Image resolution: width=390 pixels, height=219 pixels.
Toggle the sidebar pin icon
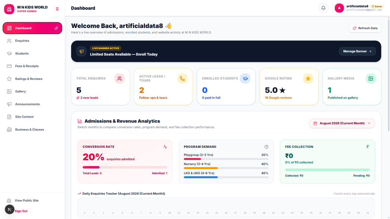[57, 9]
